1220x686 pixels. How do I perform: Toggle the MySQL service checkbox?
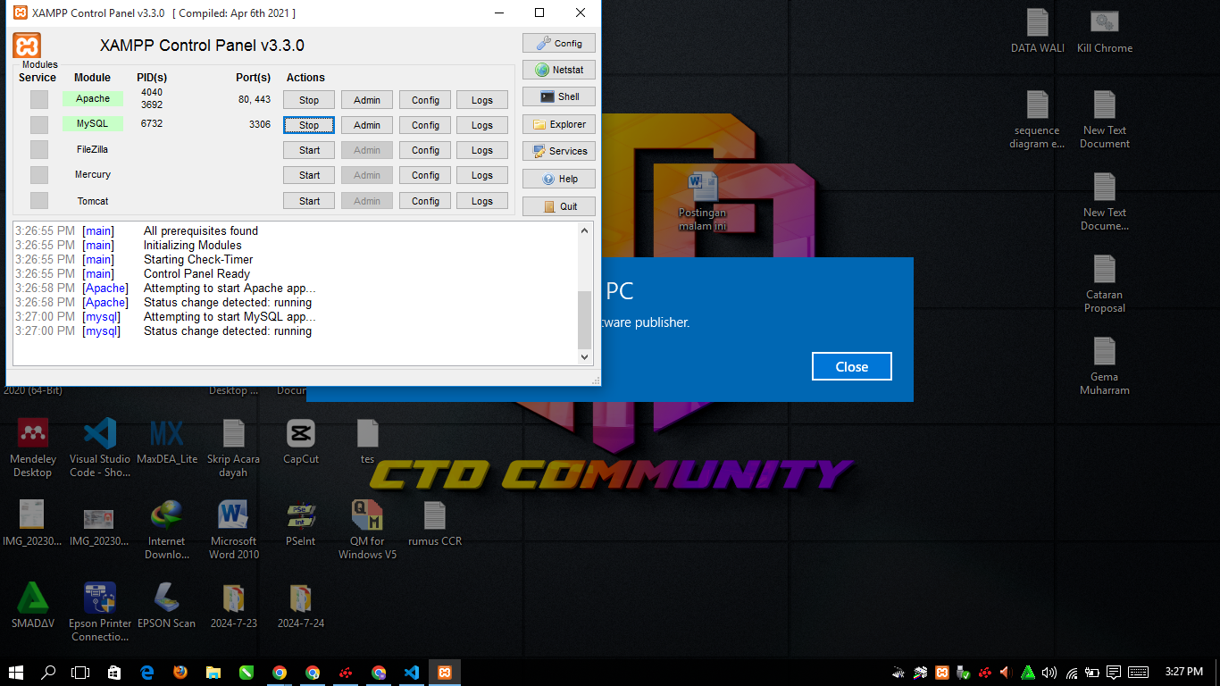[x=39, y=124]
